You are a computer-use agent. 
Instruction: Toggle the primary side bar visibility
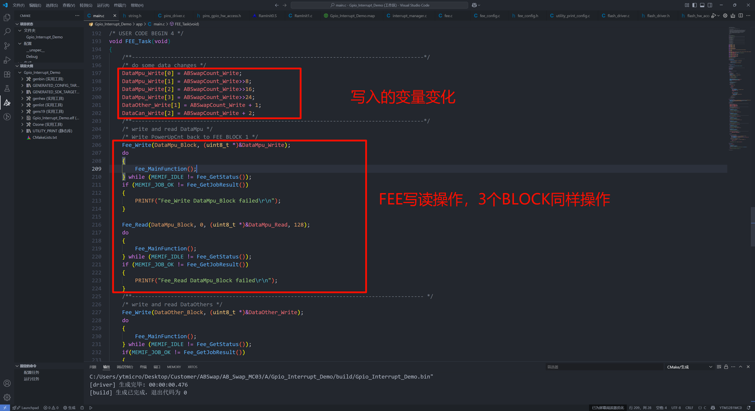694,5
